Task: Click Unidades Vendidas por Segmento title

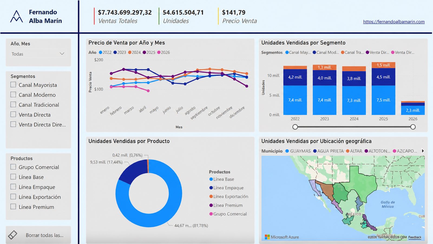Action: point(303,43)
